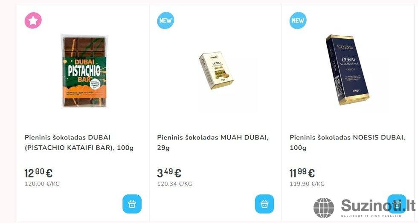Click the Suzinoti.lt globe logo icon

pos(324,208)
